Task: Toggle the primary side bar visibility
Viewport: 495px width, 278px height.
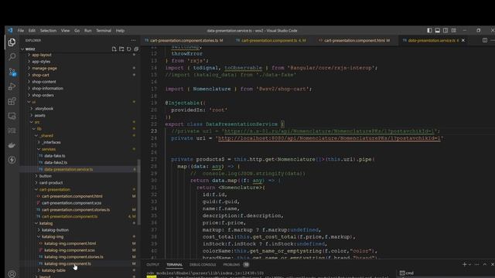Action: pyautogui.click(x=429, y=30)
